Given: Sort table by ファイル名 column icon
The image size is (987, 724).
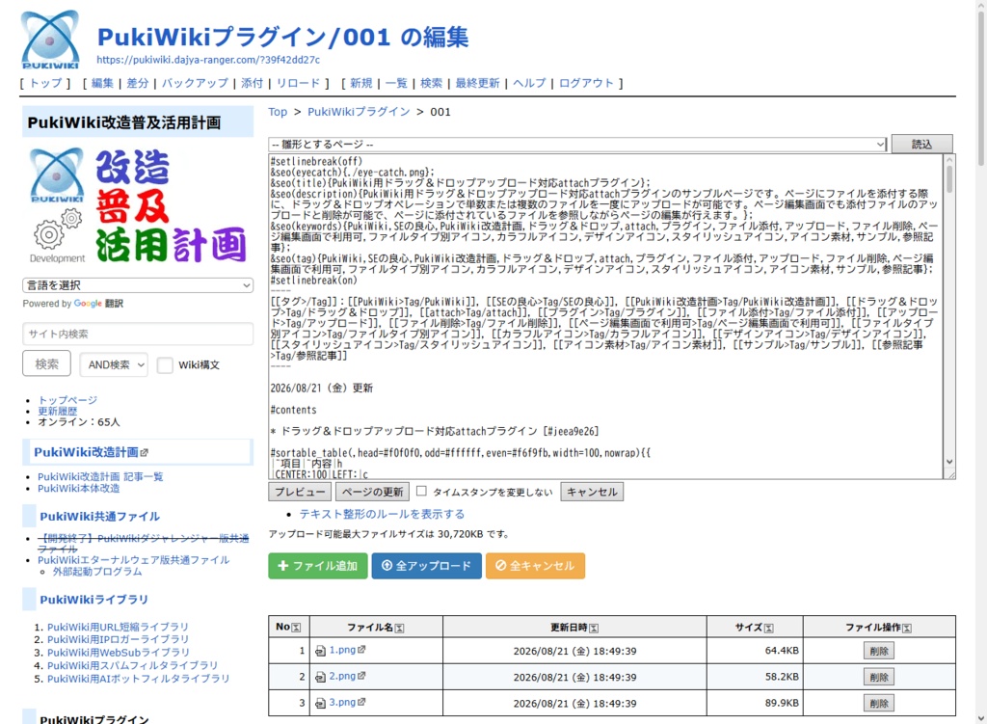Looking at the screenshot, I should [x=400, y=628].
